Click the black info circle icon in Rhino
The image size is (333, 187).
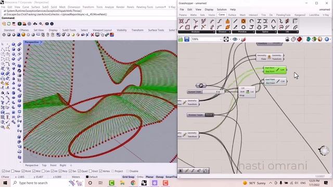52,24
